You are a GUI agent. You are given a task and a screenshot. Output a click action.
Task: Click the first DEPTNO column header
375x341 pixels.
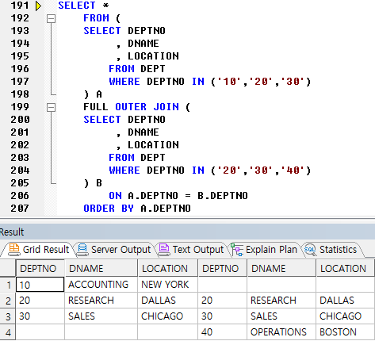pos(40,268)
